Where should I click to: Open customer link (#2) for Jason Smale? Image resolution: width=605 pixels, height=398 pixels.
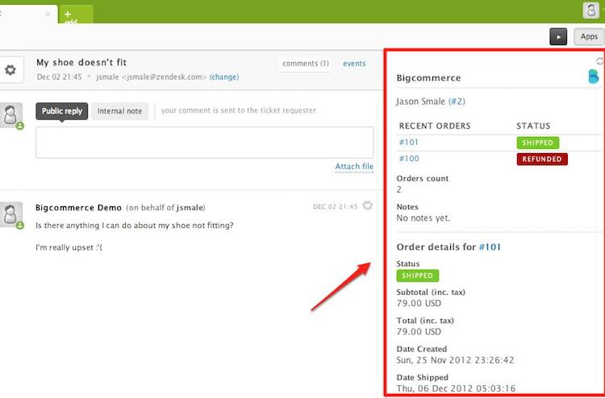tap(457, 102)
